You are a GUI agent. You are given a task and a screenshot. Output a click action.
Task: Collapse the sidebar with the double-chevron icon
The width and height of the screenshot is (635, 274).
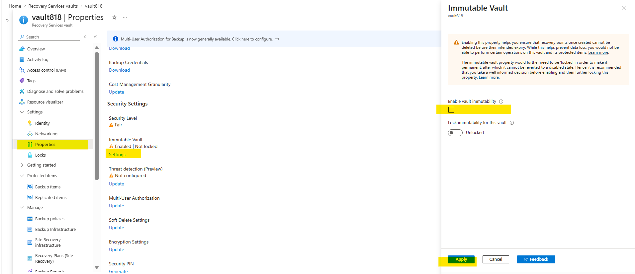click(95, 37)
